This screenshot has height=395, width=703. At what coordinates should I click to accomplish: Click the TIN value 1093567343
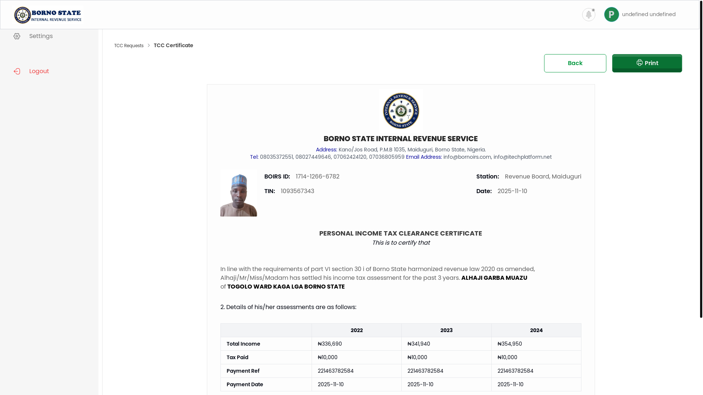coord(297,191)
